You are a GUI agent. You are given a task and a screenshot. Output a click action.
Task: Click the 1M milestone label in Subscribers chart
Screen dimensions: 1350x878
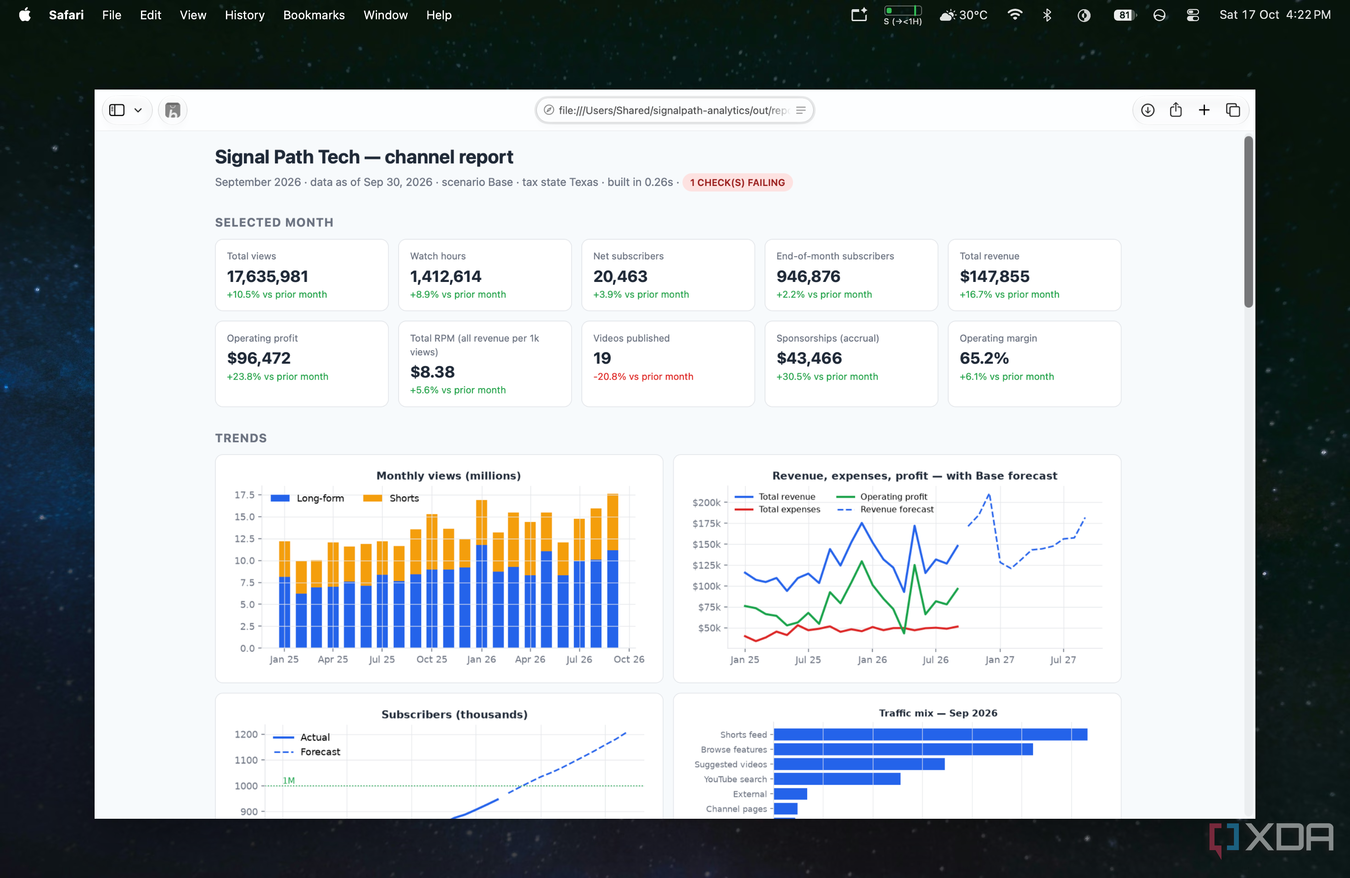289,781
